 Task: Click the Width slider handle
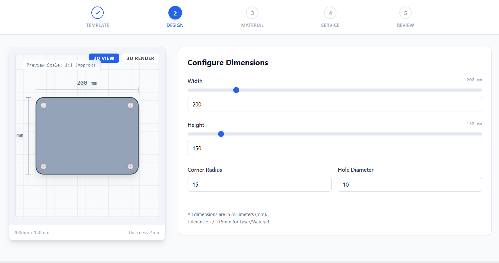point(236,90)
